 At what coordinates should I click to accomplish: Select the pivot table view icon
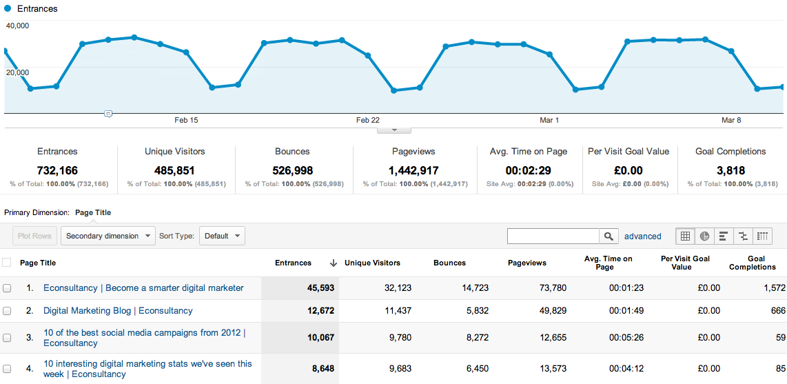coord(762,236)
